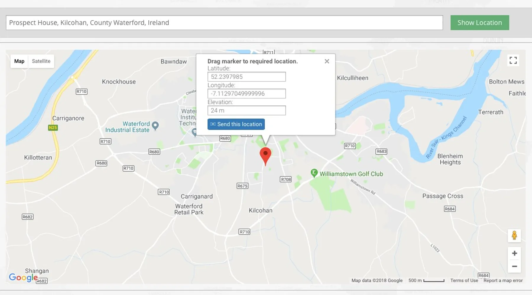Click the Kilculliheen place label
532x295 pixels.
tap(353, 78)
